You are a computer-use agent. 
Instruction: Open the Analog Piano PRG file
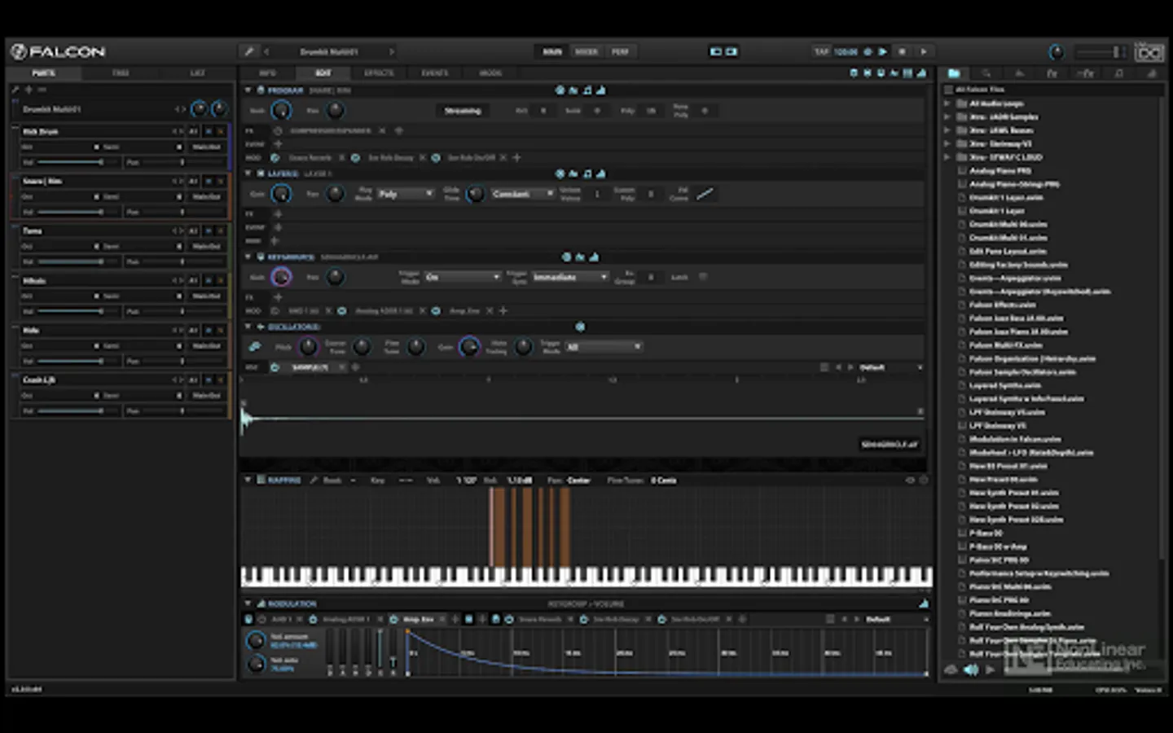[x=1000, y=171]
